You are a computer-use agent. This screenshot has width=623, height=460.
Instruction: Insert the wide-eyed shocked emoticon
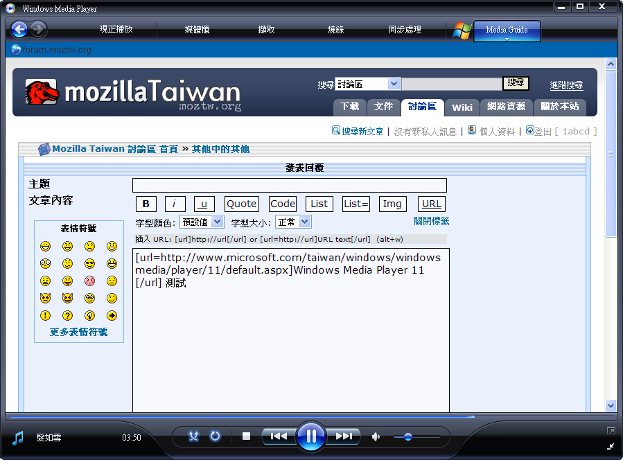pyautogui.click(x=45, y=263)
